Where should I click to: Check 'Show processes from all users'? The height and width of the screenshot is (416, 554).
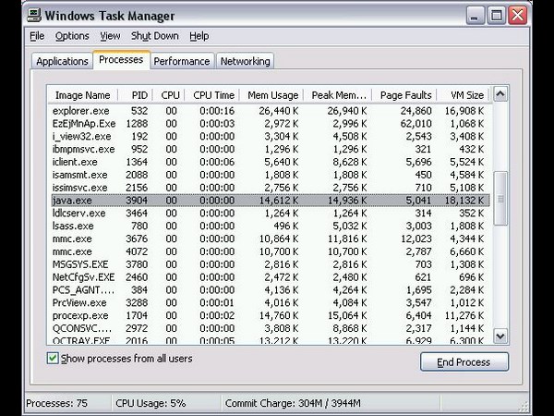point(54,358)
